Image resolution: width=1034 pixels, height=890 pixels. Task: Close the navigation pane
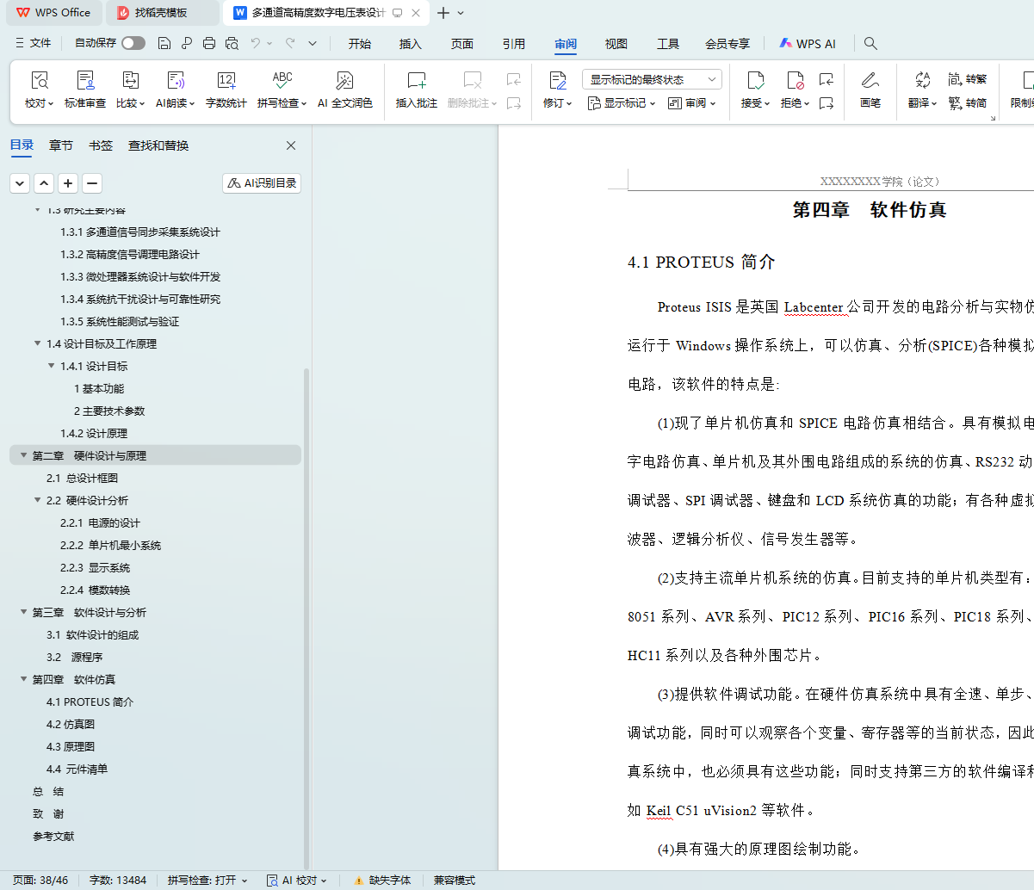click(291, 145)
